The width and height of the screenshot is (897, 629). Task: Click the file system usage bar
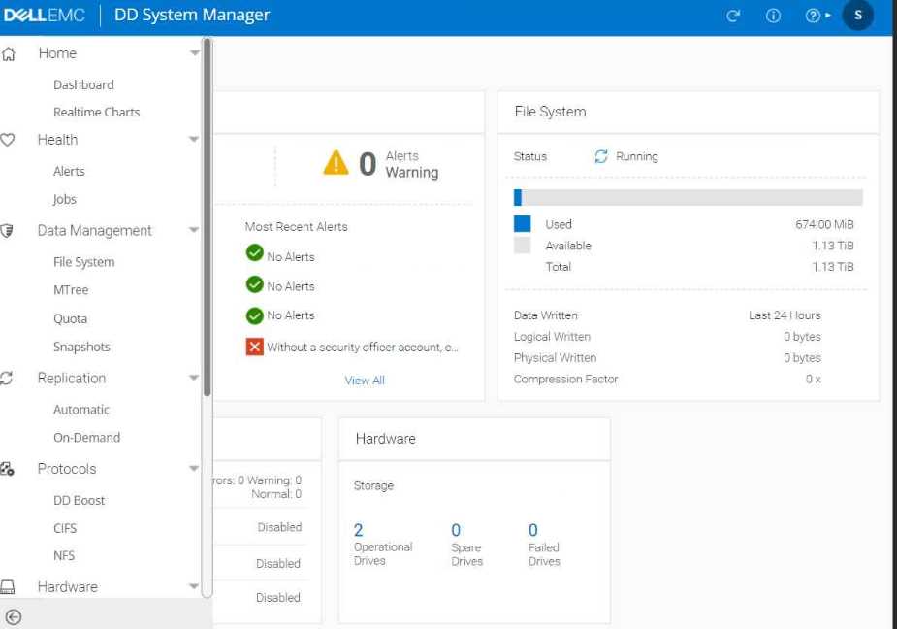click(x=688, y=198)
